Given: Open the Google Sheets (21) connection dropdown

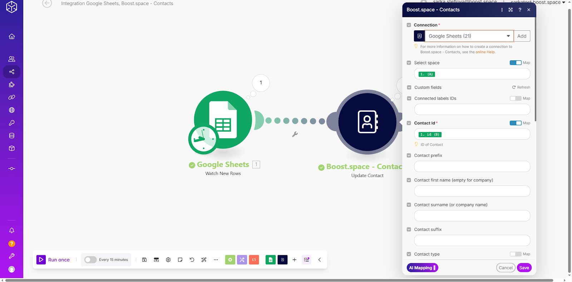Looking at the screenshot, I should coord(469,36).
